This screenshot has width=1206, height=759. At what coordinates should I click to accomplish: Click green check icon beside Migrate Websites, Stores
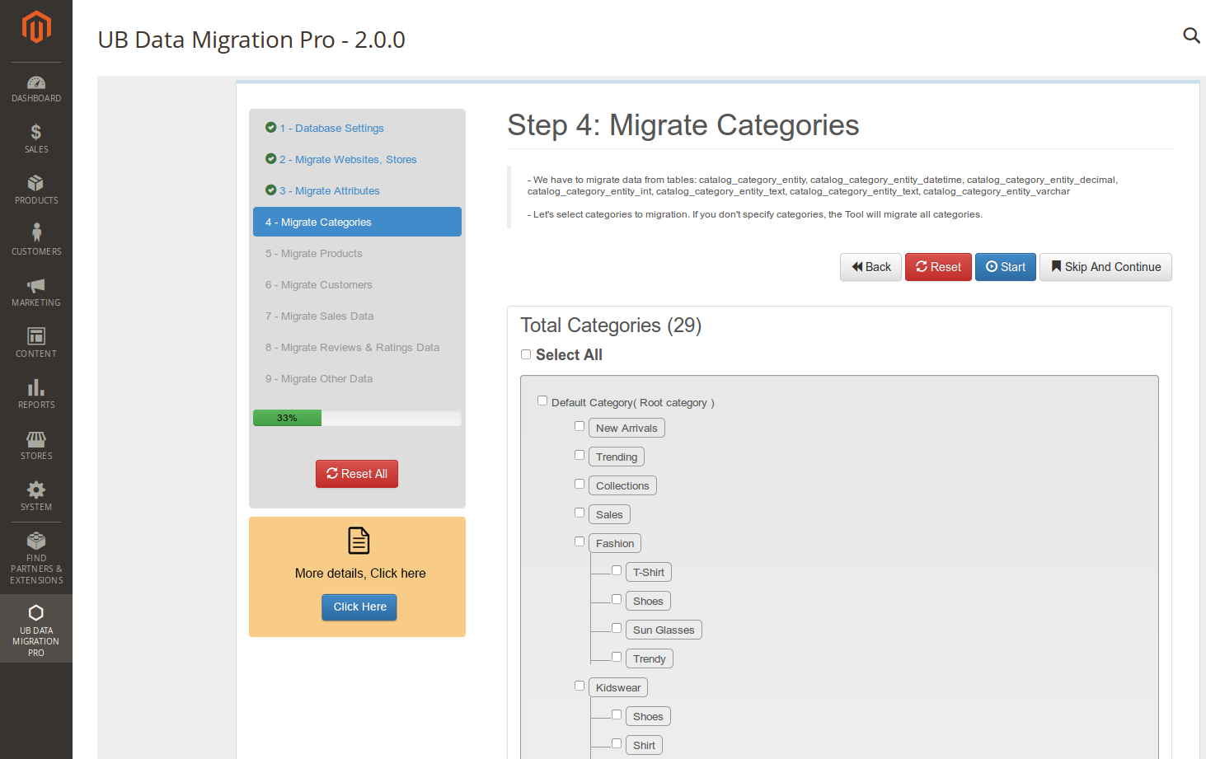(270, 159)
